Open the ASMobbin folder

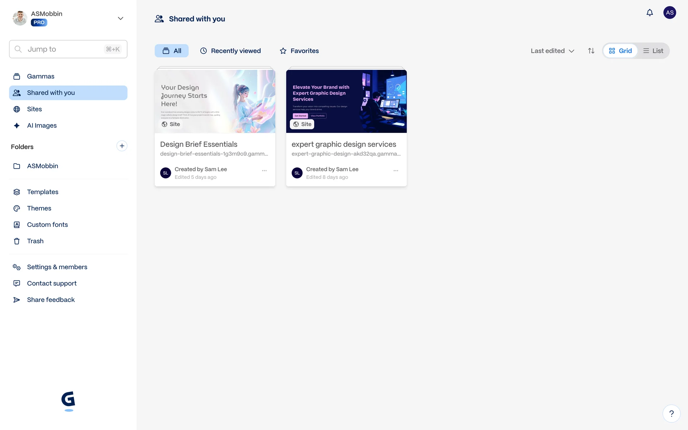point(42,166)
